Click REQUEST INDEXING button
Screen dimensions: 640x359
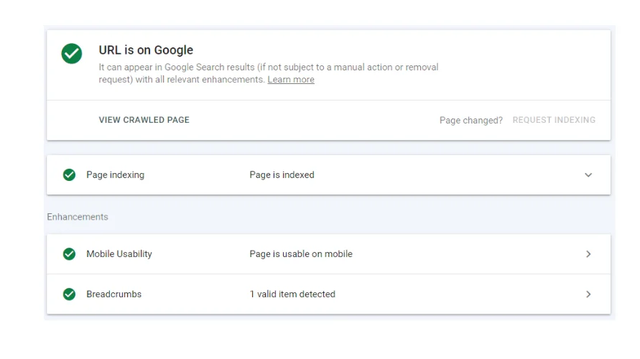554,120
